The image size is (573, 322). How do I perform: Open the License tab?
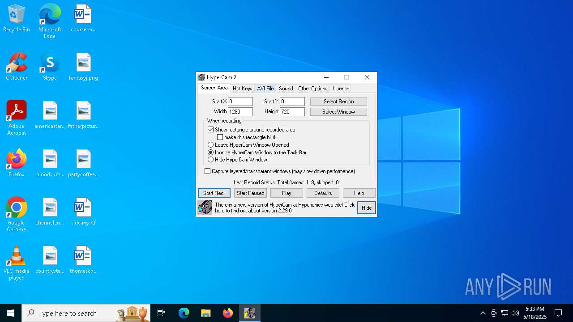tap(341, 89)
